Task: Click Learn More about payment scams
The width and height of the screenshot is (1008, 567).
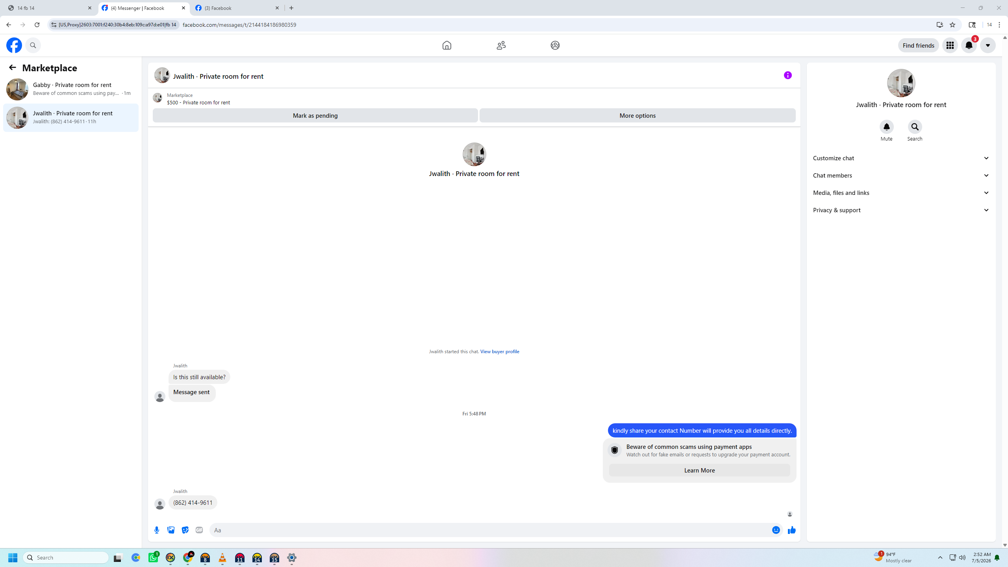Action: point(699,470)
